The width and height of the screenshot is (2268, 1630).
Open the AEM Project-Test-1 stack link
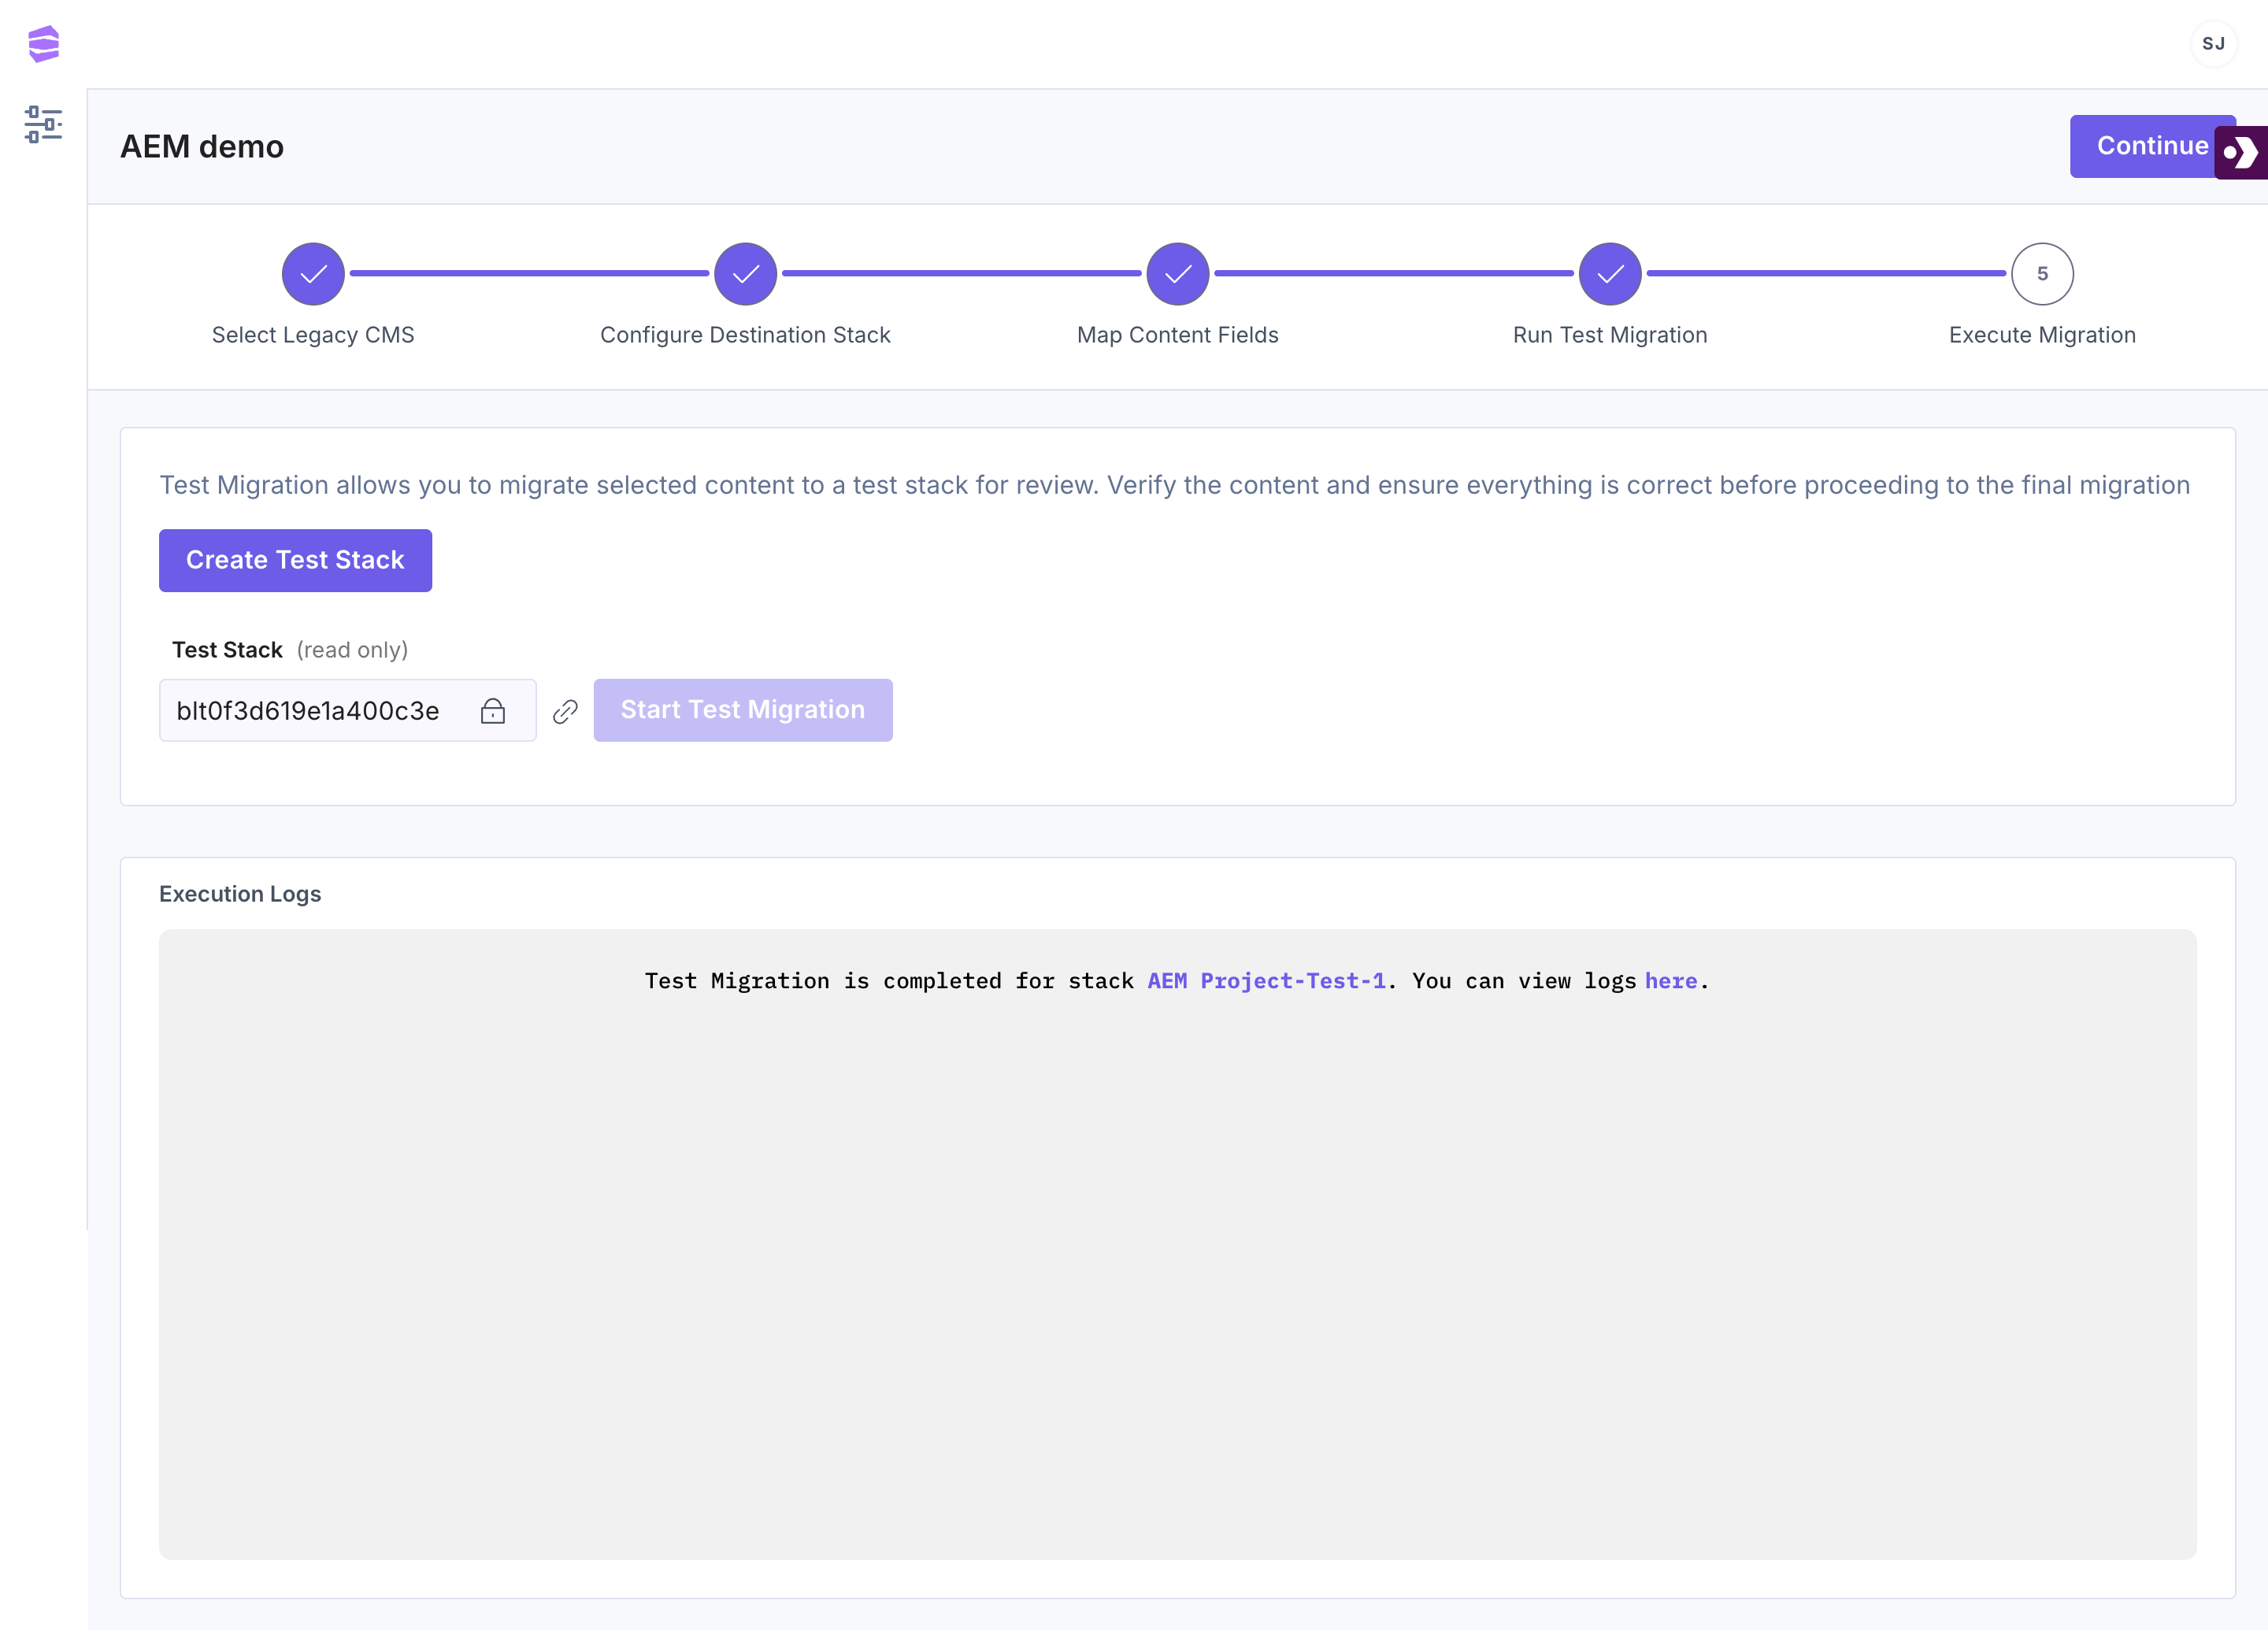click(1266, 981)
